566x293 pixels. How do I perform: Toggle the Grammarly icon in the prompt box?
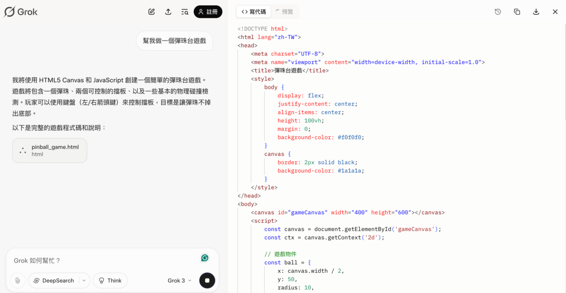click(204, 258)
